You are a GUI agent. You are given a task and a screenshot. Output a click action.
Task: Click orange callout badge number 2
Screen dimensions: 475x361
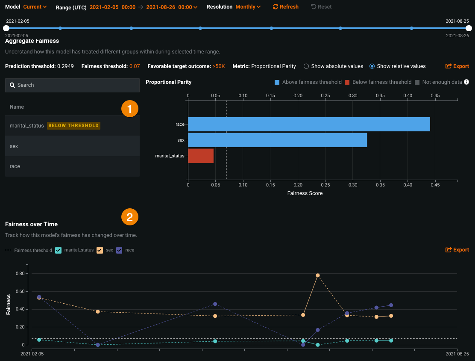[x=130, y=217]
